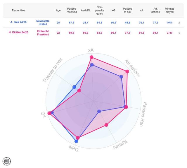Click the Percentiles header label
This screenshot has height=168, width=187.
(18, 10)
